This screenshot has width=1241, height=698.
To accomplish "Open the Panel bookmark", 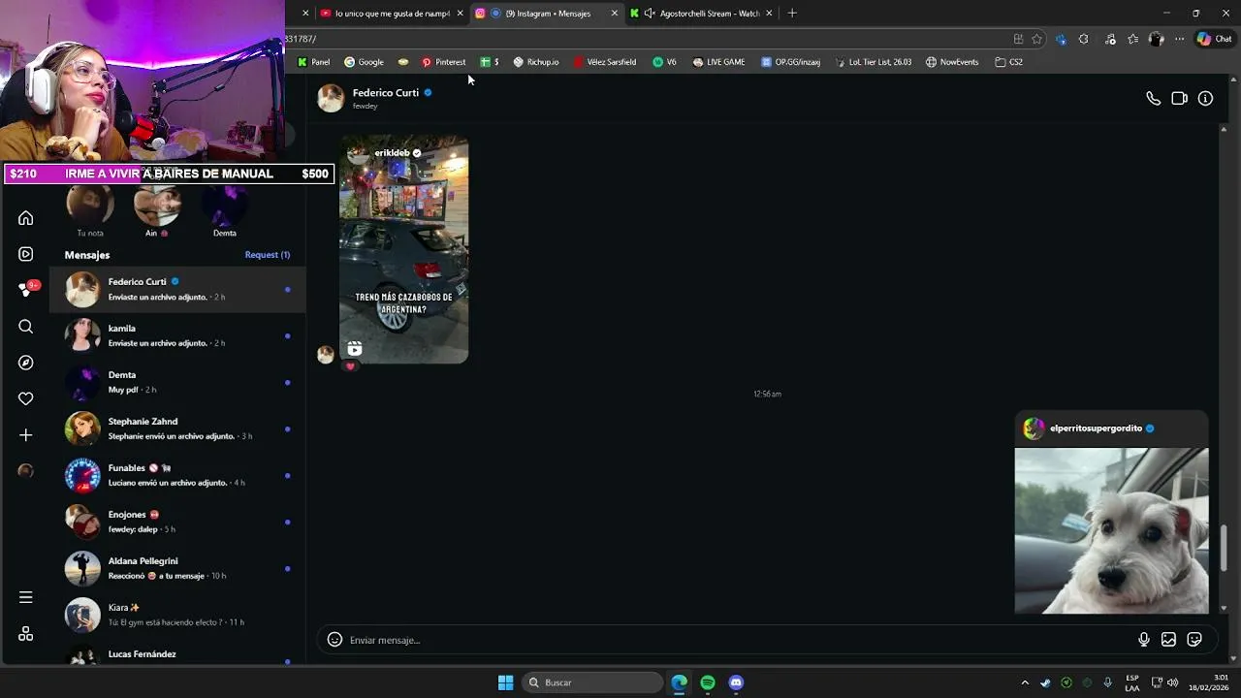I will click(313, 62).
